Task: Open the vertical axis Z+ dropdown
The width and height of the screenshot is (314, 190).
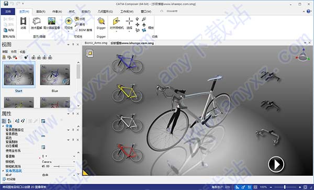Action: 58,156
